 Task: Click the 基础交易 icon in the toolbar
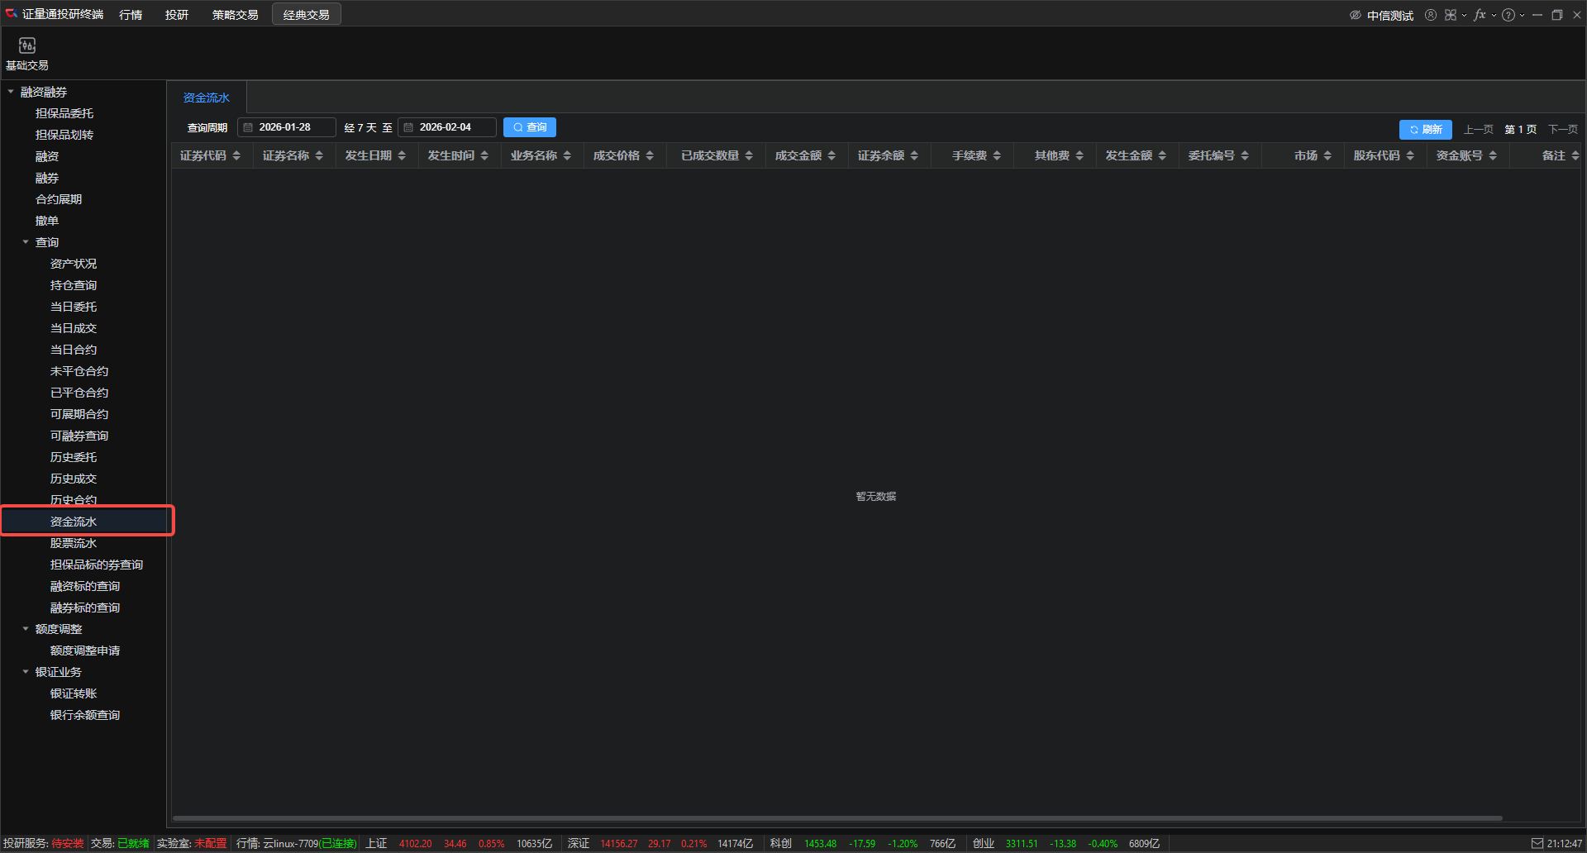pos(26,46)
